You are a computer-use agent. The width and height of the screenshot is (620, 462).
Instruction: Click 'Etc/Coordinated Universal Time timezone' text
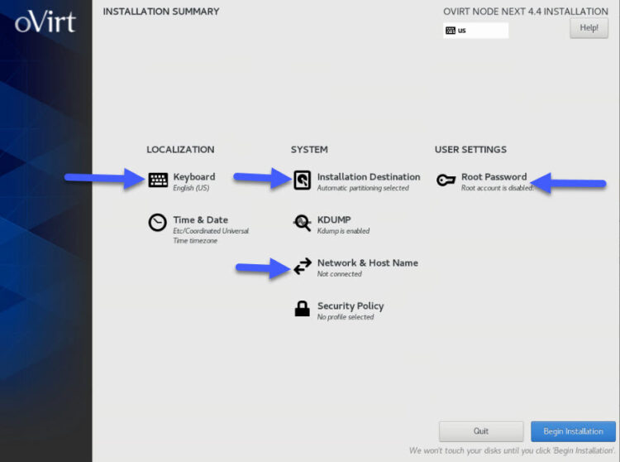click(211, 235)
